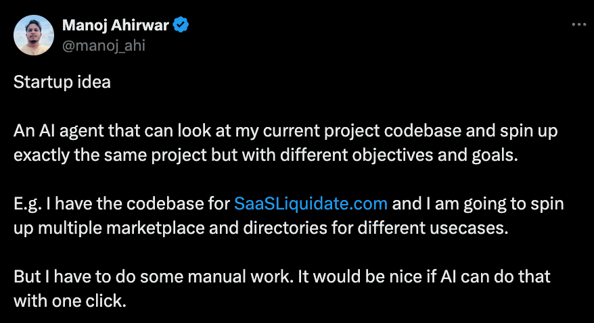Click the line "up multiple marketplace and directories"

click(261, 228)
